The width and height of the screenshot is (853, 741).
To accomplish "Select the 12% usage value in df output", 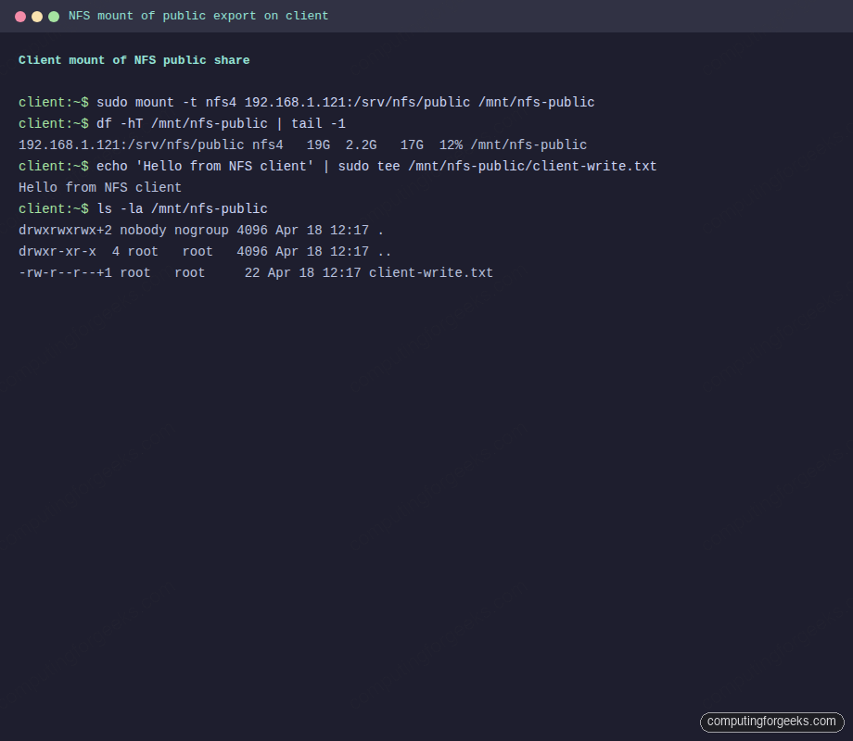I will coord(451,144).
